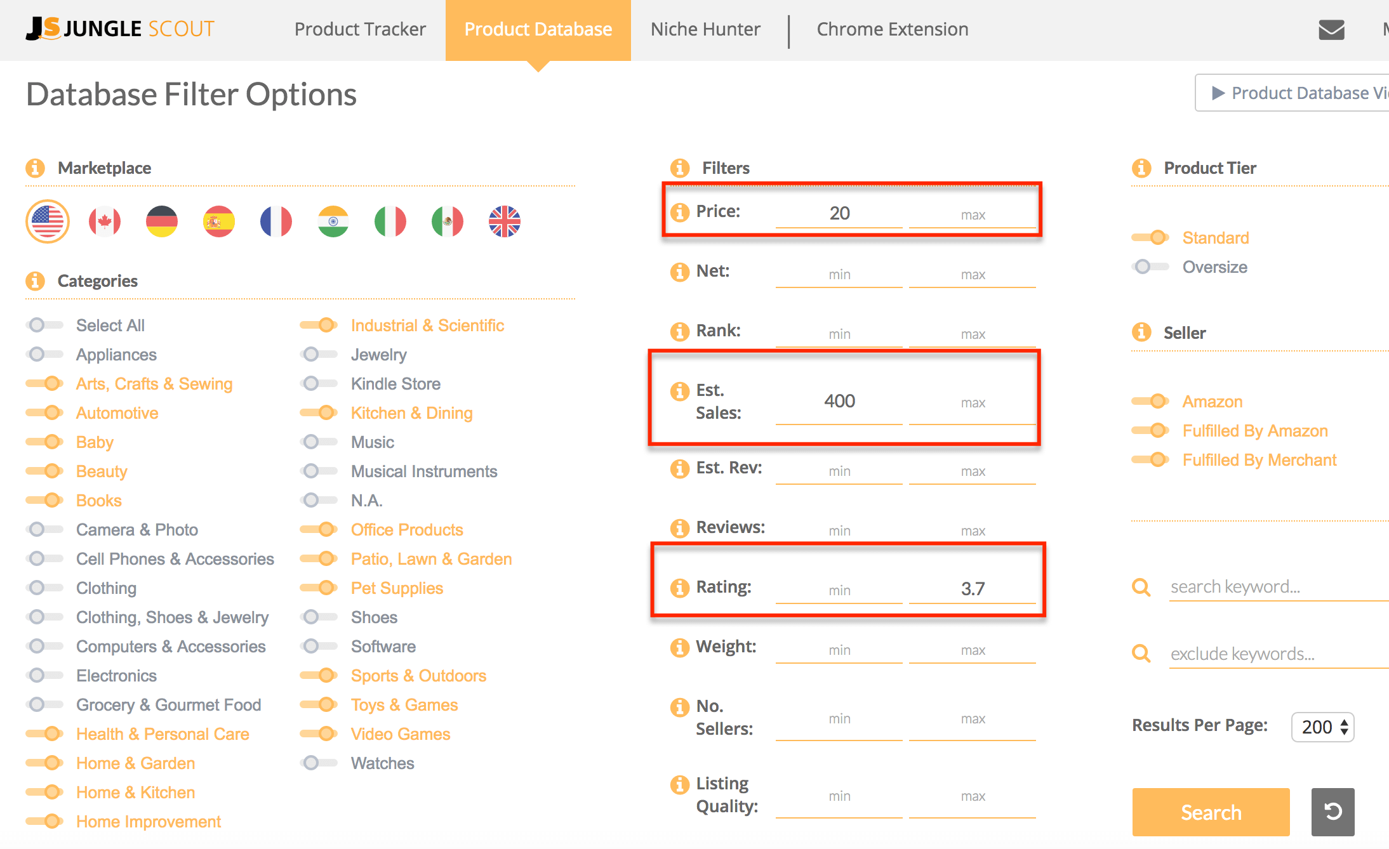
Task: Open the Results Per Page dropdown
Action: 1322,727
